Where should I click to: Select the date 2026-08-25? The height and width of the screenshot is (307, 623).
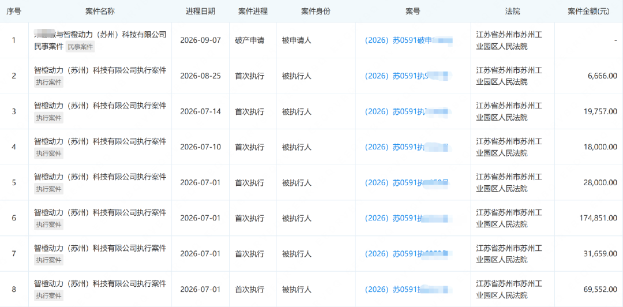200,76
